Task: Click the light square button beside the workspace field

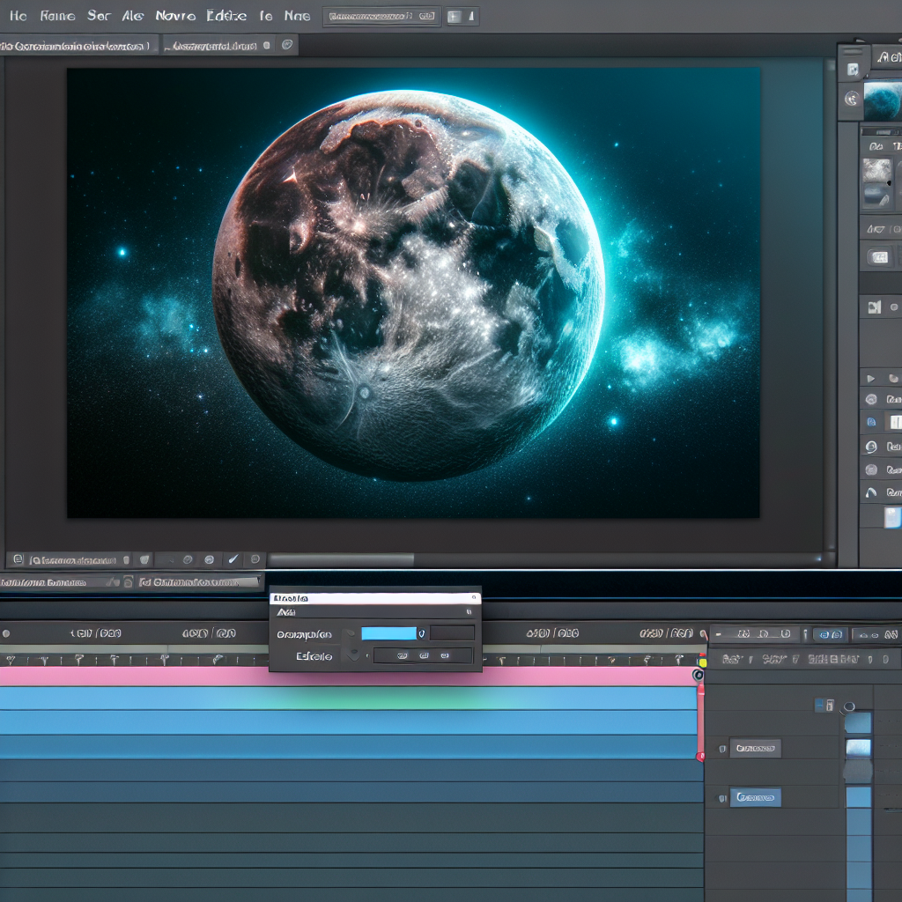Action: [x=455, y=17]
